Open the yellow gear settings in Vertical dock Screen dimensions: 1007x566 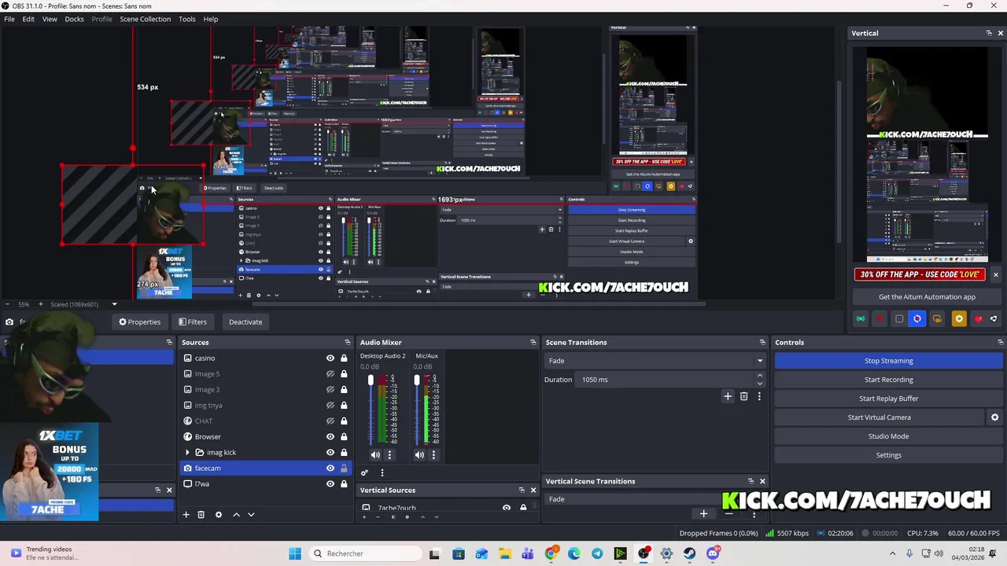[958, 318]
